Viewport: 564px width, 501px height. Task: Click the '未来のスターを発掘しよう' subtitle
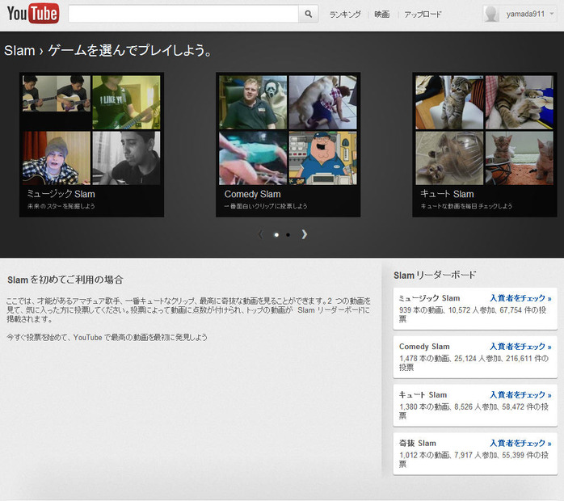pos(61,206)
